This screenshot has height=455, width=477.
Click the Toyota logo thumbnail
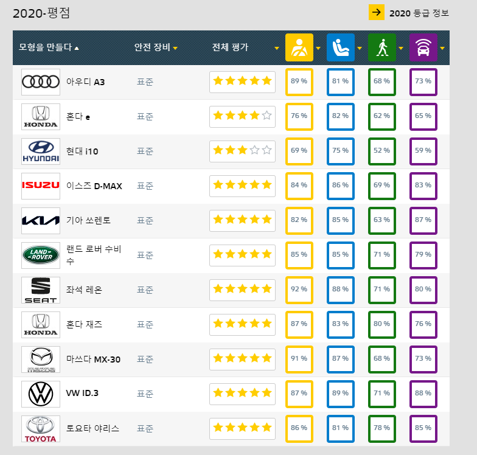pyautogui.click(x=41, y=429)
